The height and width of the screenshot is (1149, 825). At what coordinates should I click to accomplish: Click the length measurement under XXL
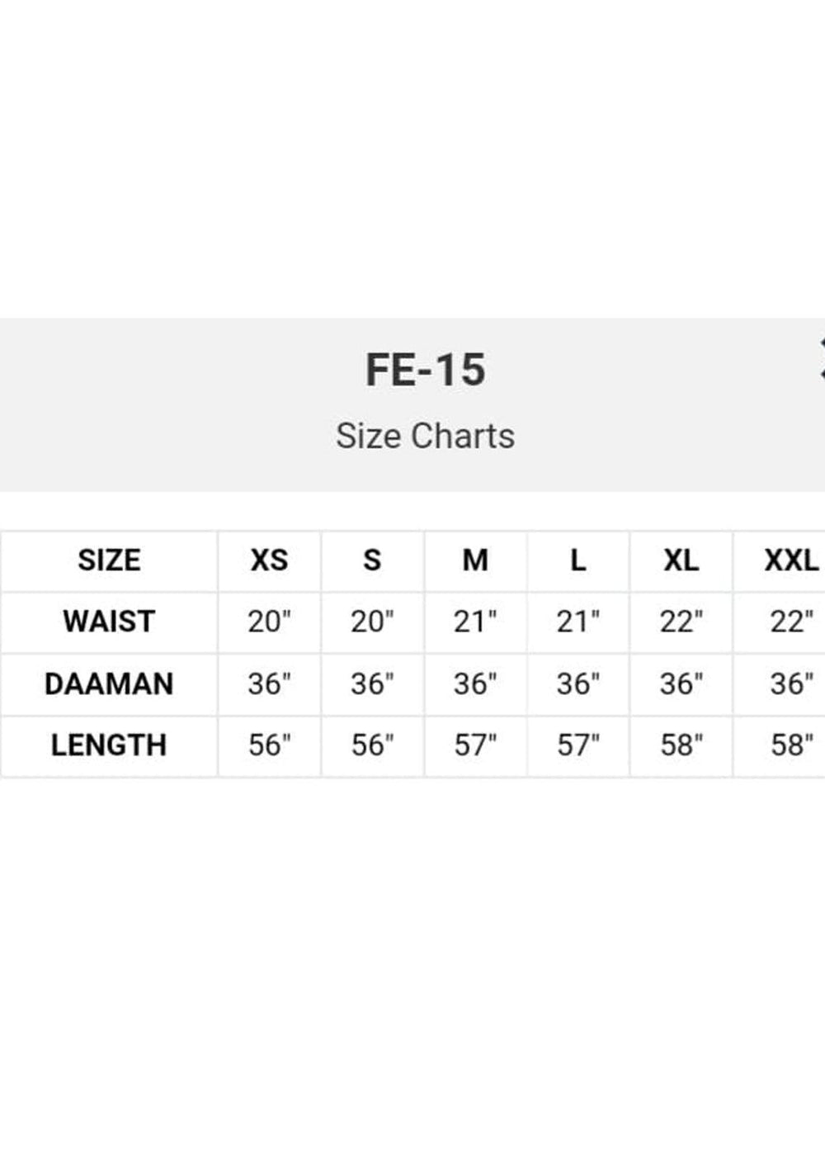coord(790,745)
